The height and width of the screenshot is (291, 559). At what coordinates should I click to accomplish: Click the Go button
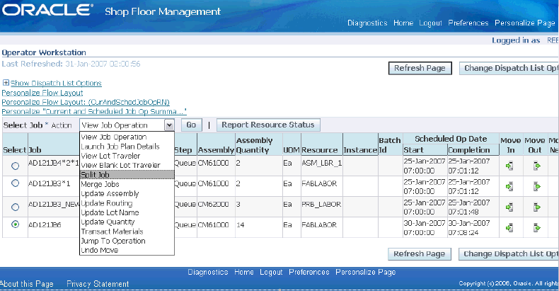click(192, 125)
